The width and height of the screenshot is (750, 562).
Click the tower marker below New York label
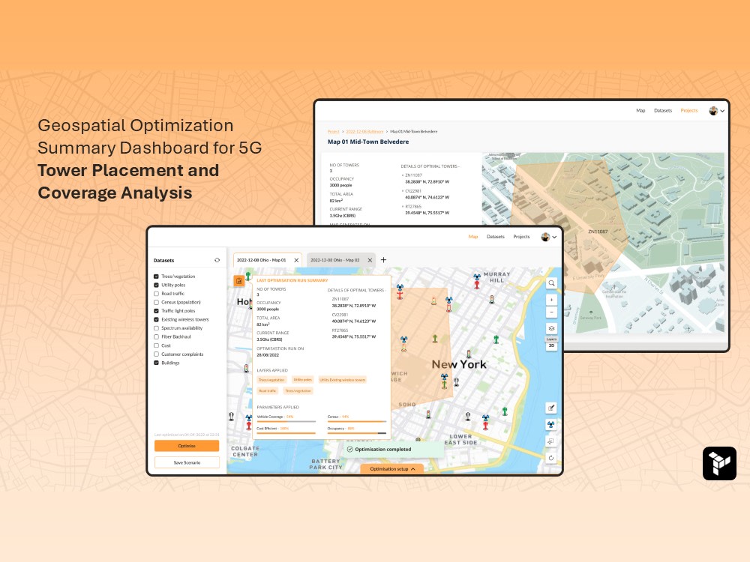[444, 381]
